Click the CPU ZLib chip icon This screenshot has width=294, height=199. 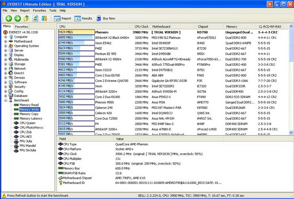pos(16,132)
